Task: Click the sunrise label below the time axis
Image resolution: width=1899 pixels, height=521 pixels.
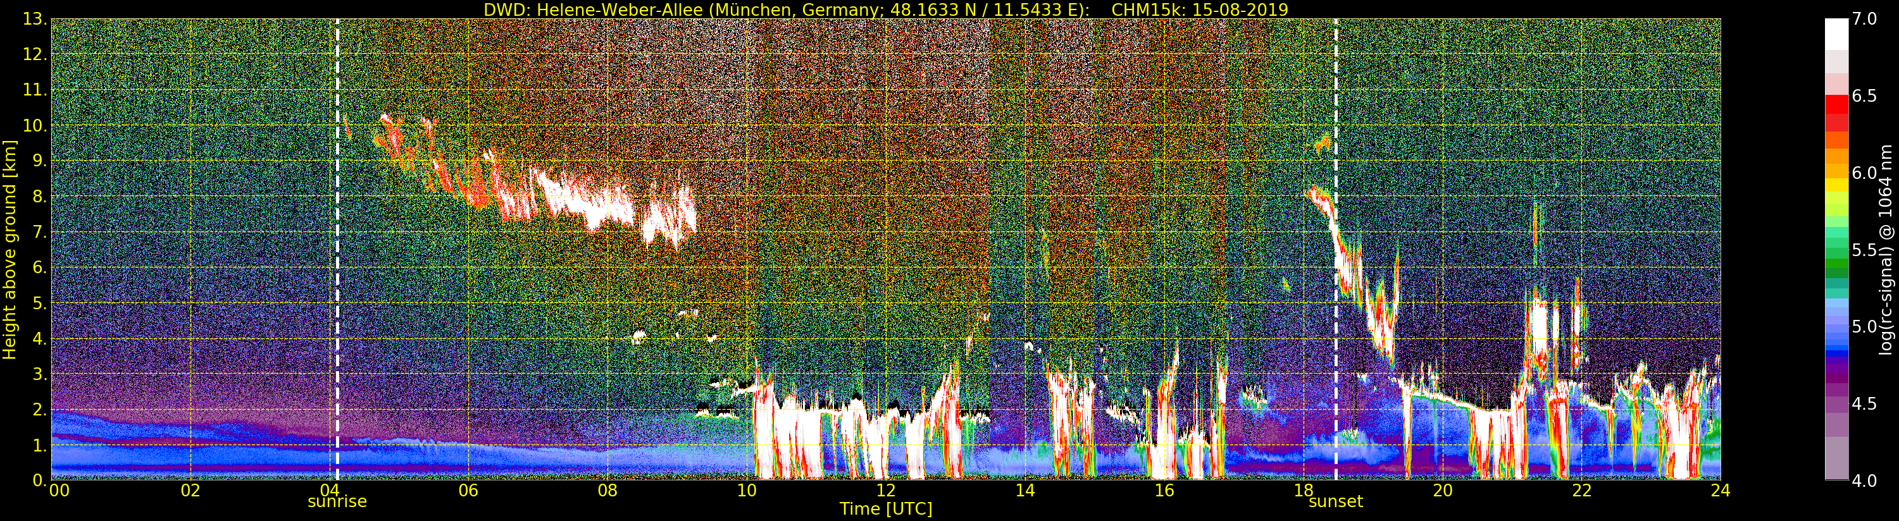Action: click(337, 502)
